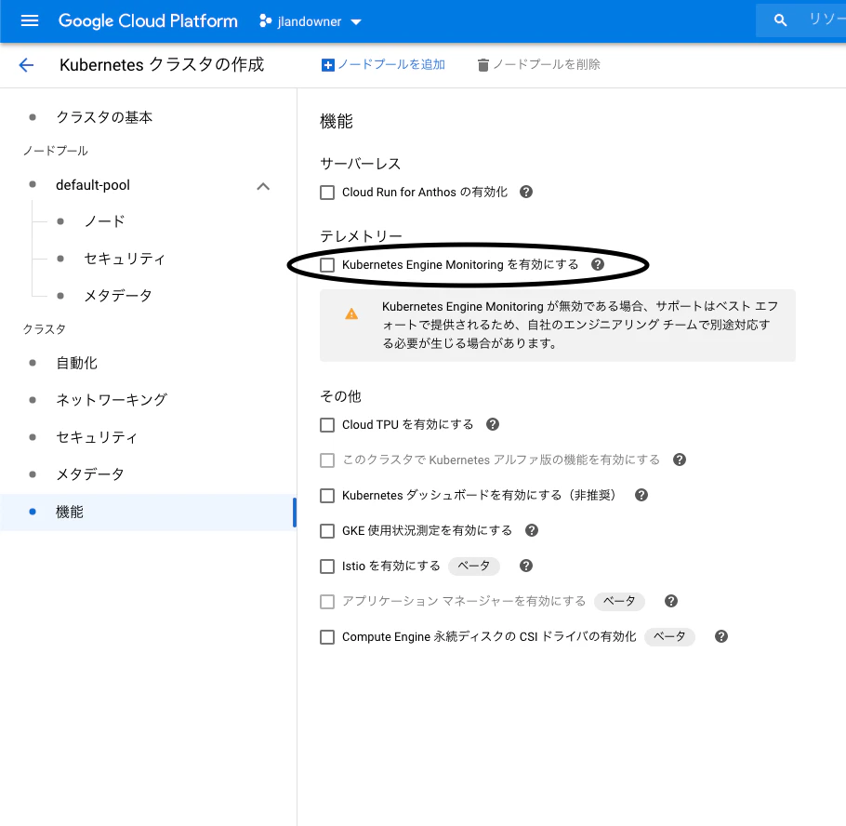The image size is (846, 826).
Task: Enable Compute Engine CSI ドライバ checkbox
Action: 327,637
